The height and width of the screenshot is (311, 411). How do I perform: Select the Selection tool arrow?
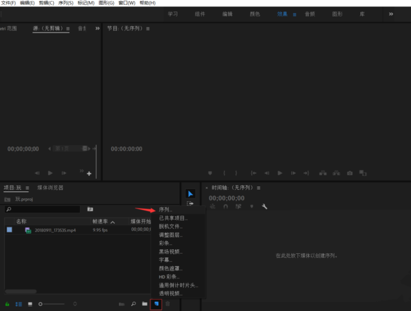pos(190,193)
